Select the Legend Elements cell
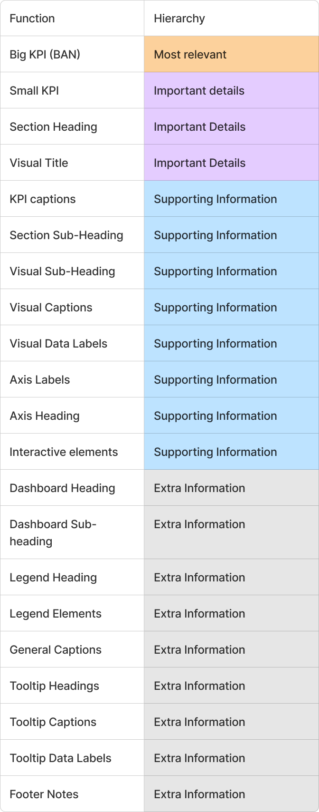This screenshot has height=812, width=319. pos(72,613)
